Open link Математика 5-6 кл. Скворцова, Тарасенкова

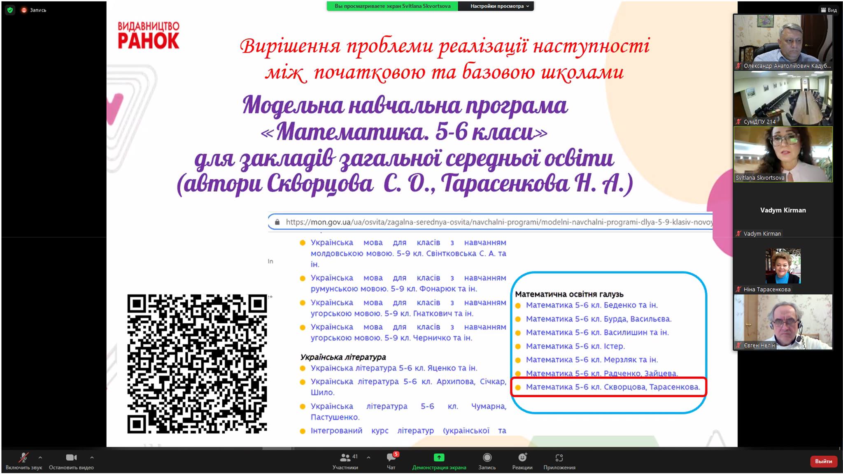pyautogui.click(x=613, y=387)
